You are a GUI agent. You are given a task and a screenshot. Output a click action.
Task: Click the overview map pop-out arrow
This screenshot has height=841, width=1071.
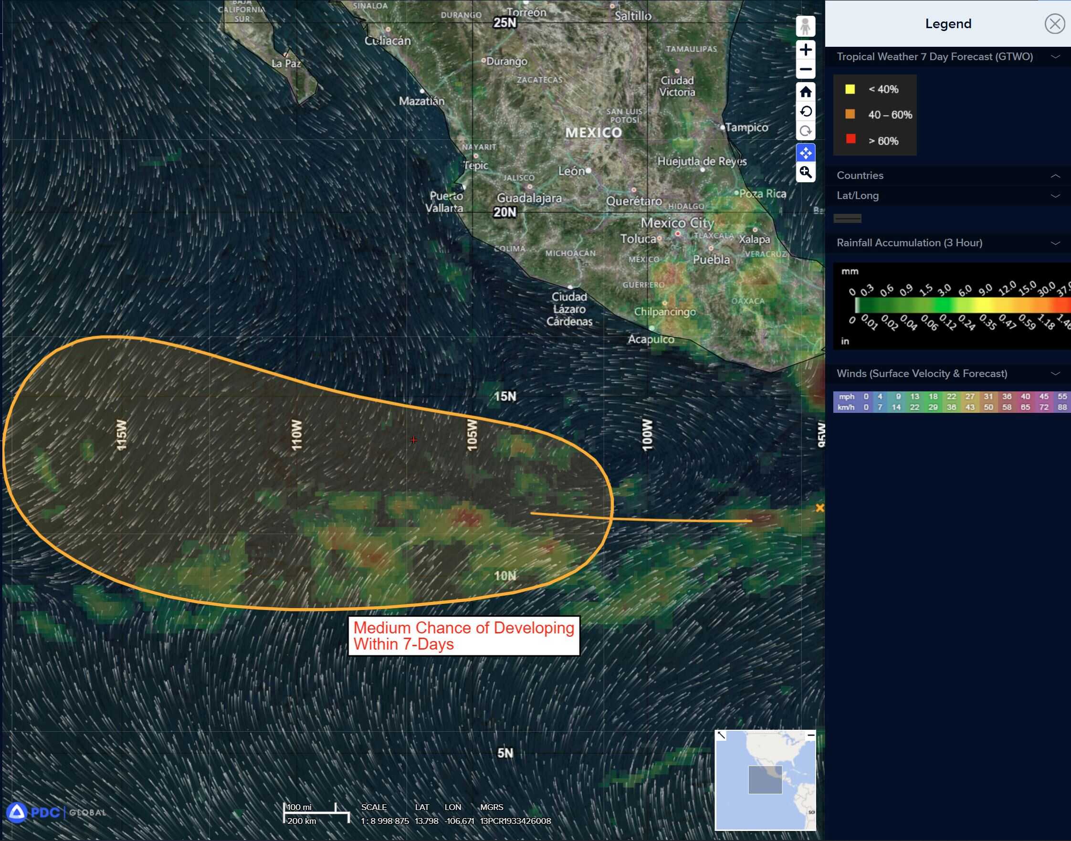pyautogui.click(x=721, y=735)
